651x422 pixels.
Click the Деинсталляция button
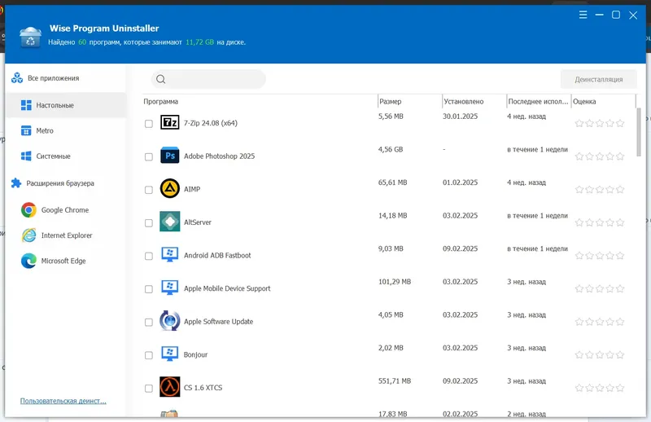pos(598,79)
